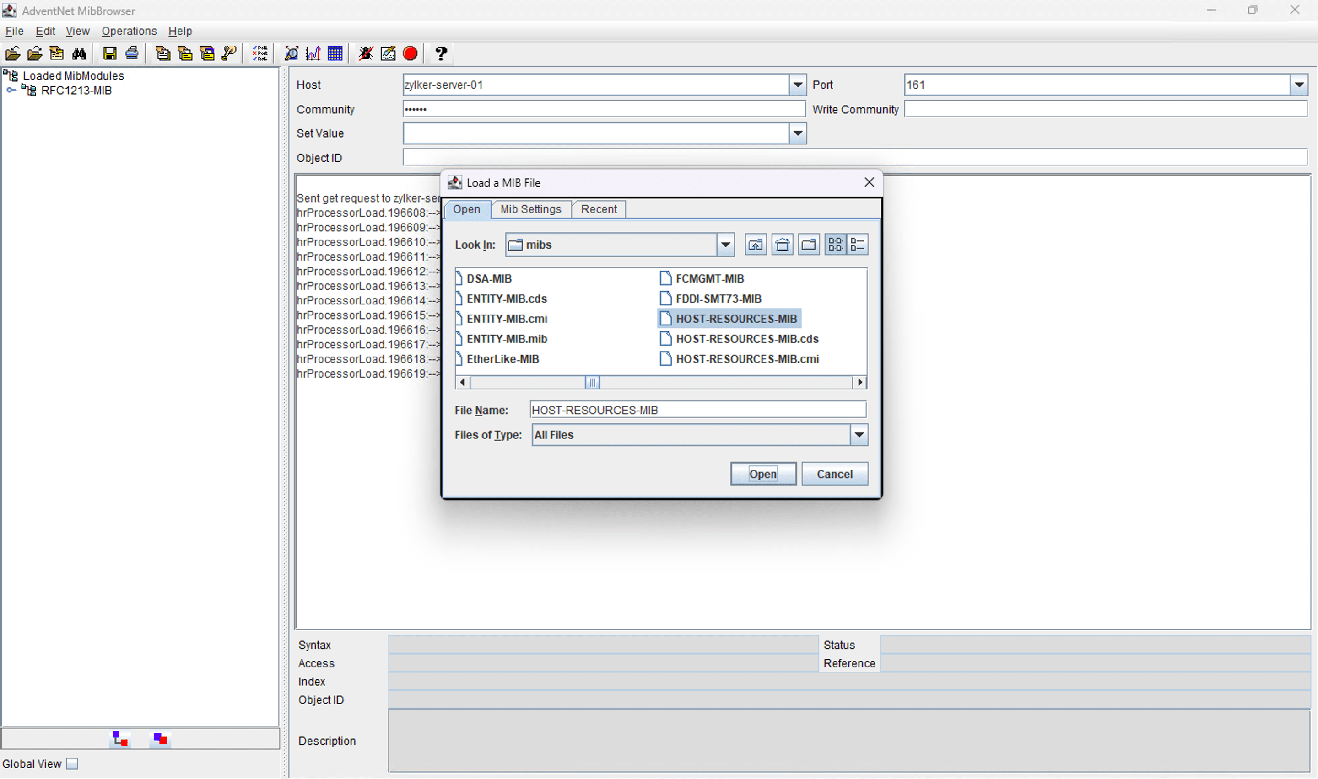The height and width of the screenshot is (779, 1318).
Task: Click the question mark help icon
Action: click(x=441, y=53)
